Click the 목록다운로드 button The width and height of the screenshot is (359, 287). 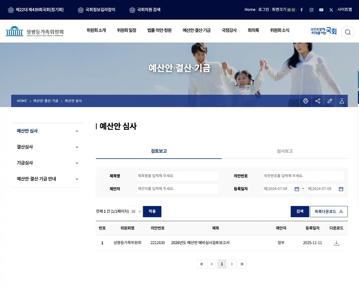[x=329, y=212]
